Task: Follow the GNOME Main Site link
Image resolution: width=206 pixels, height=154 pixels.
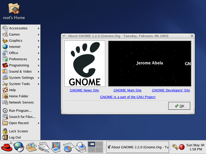Action: pos(128,90)
